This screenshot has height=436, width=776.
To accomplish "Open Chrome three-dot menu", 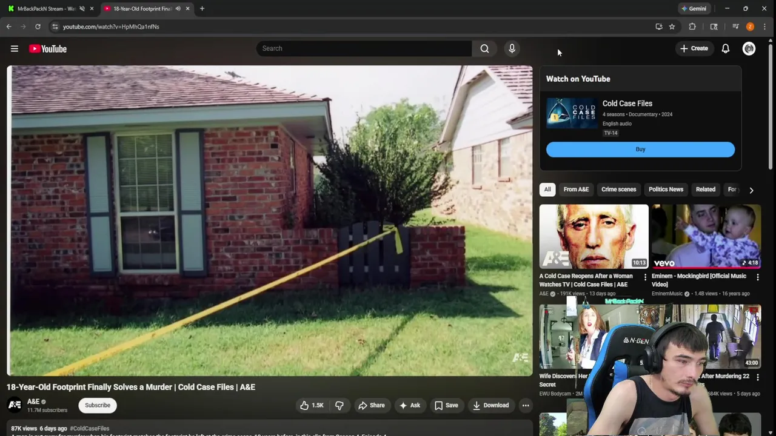I will click(x=766, y=27).
